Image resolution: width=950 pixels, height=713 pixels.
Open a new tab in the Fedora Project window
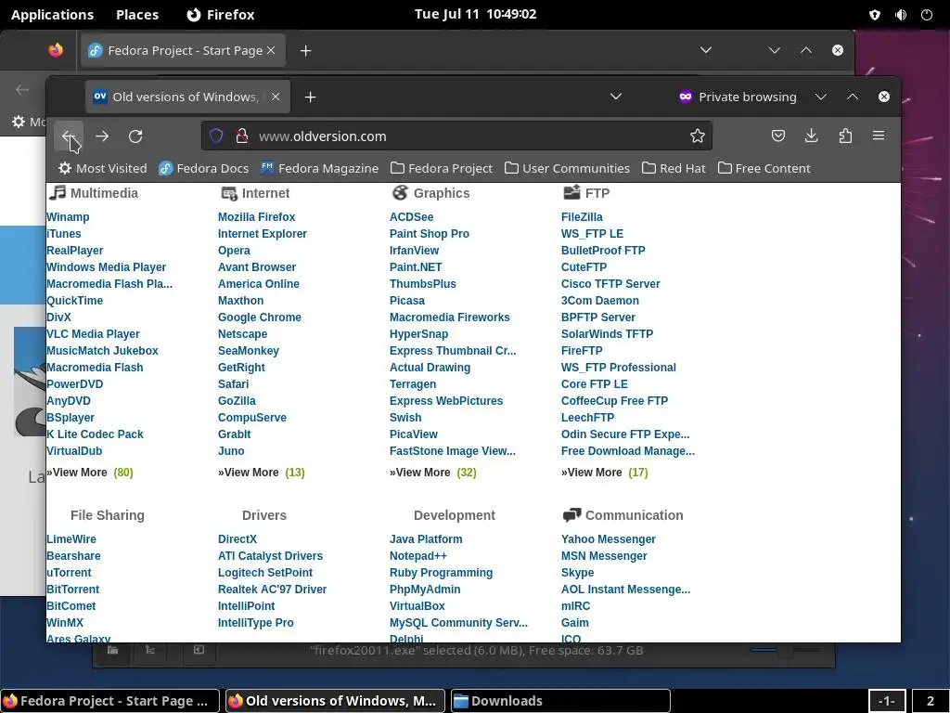click(306, 51)
